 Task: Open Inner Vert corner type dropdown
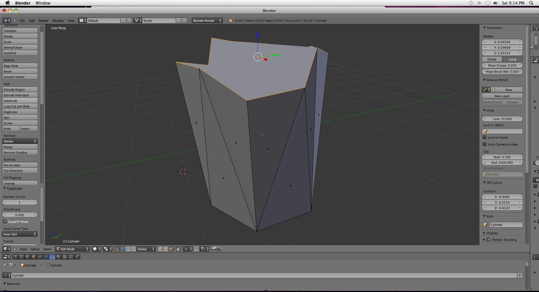tap(20, 234)
